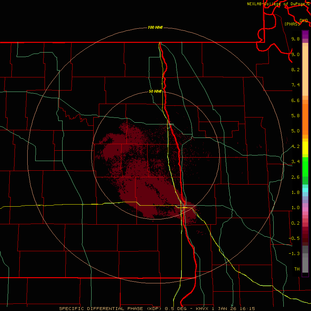Click the 9.8 value on the scale
The image size is (311, 311).
(295, 39)
